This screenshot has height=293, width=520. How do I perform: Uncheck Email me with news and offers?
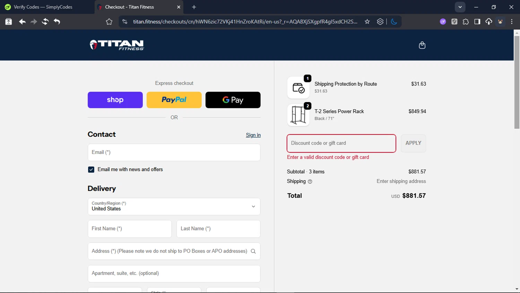[91, 170]
